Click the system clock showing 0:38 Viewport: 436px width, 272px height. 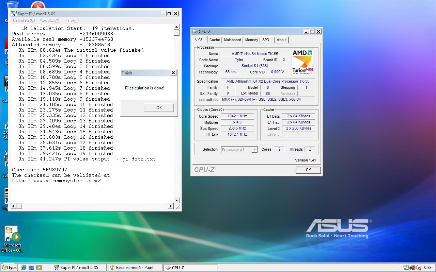427,268
